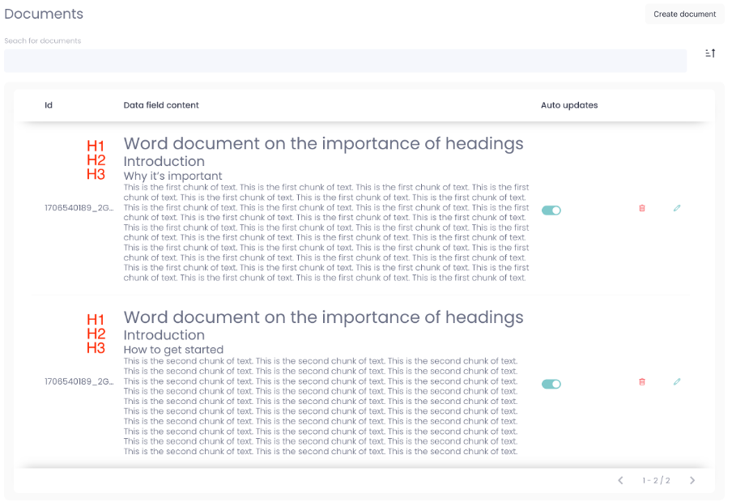Click the Create document button
This screenshot has height=502, width=732.
(684, 14)
